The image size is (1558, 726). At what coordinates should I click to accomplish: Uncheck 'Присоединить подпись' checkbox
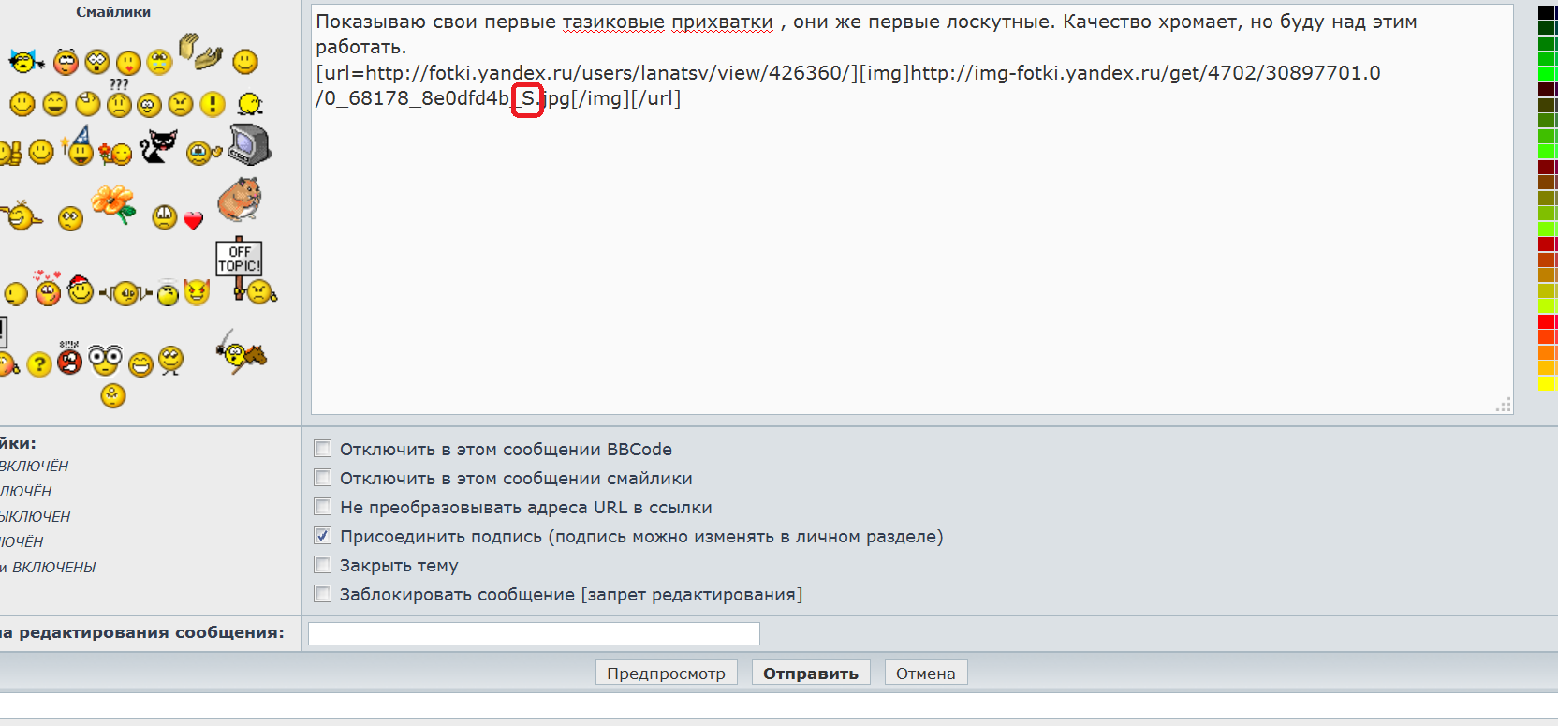[323, 536]
